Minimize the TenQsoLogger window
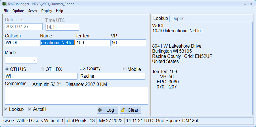256x127 pixels. [x=245, y=4]
